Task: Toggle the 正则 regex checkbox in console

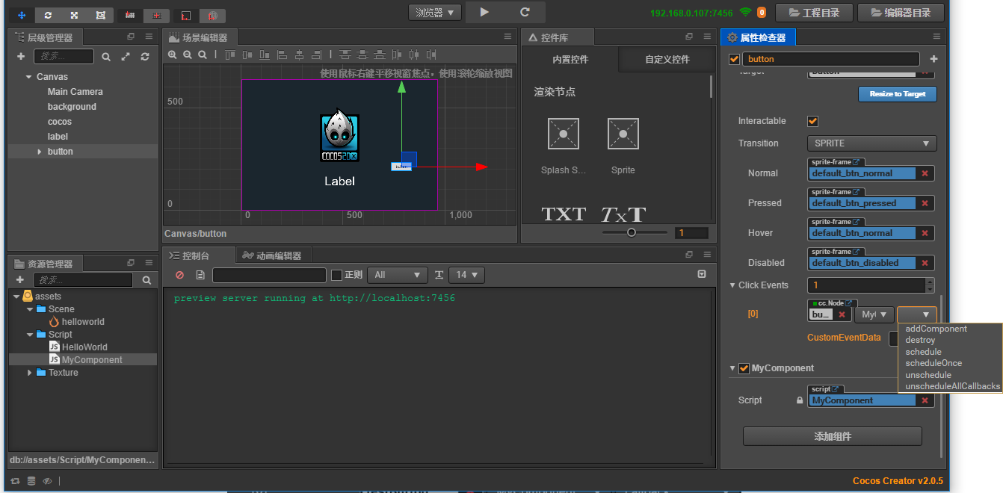Action: [x=336, y=275]
